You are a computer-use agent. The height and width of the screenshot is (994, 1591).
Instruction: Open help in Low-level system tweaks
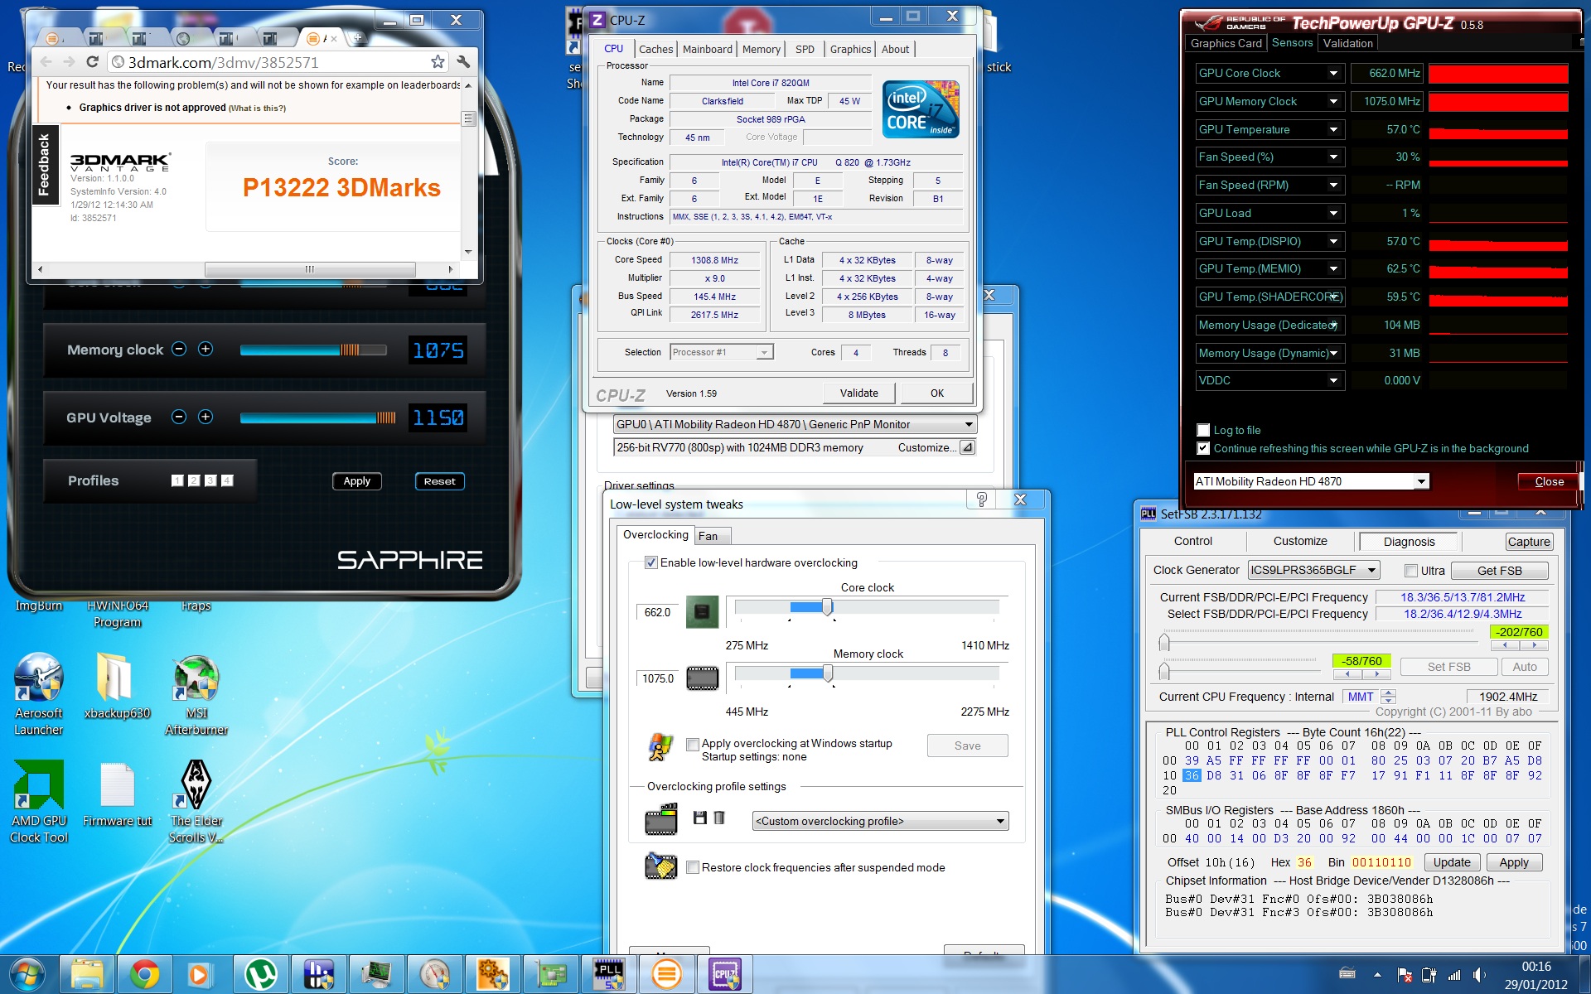(982, 499)
